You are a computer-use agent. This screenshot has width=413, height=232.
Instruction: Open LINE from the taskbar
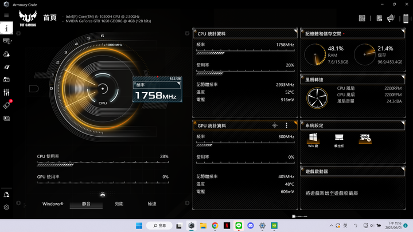tap(239, 226)
